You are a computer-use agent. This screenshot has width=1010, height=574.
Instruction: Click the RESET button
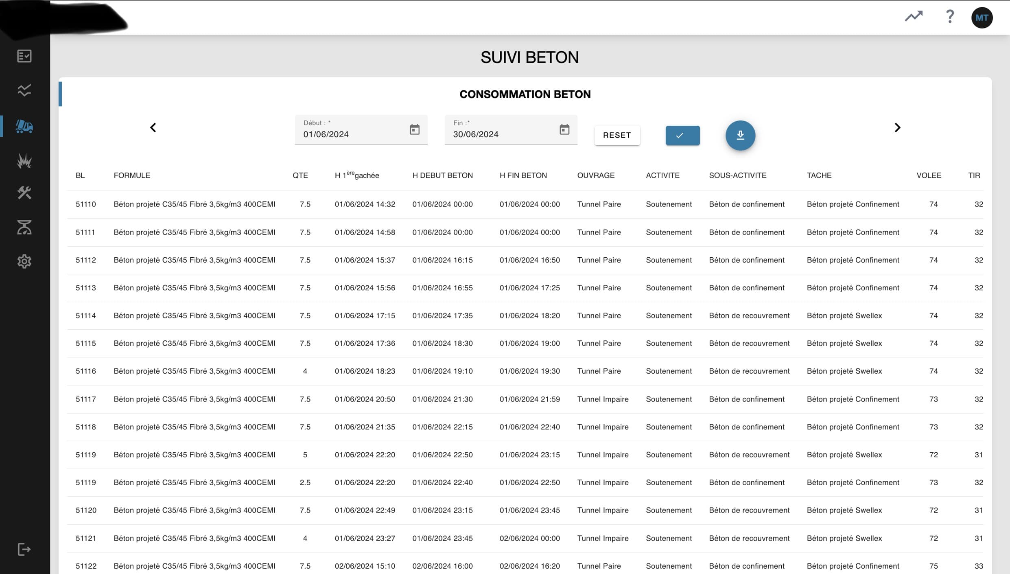pos(616,135)
